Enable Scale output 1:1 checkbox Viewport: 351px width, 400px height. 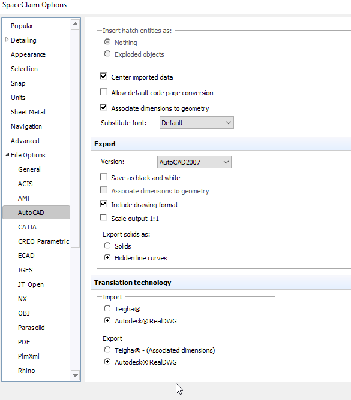pos(103,218)
